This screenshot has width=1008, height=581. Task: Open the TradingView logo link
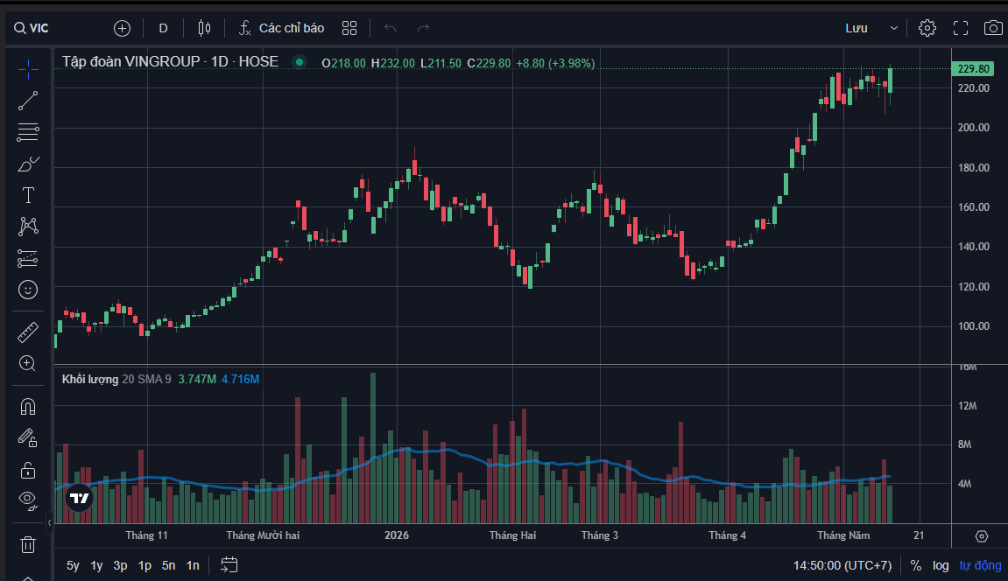(79, 498)
